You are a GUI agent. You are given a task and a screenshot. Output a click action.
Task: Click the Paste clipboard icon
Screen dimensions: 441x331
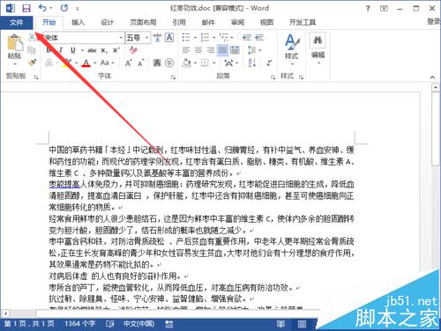[15, 43]
